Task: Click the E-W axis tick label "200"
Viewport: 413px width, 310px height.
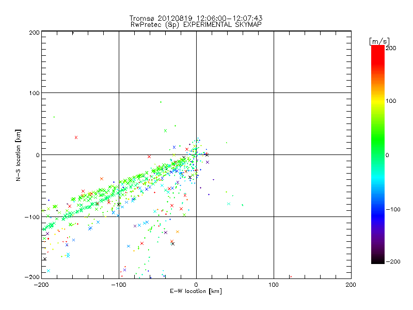Action: (351, 285)
